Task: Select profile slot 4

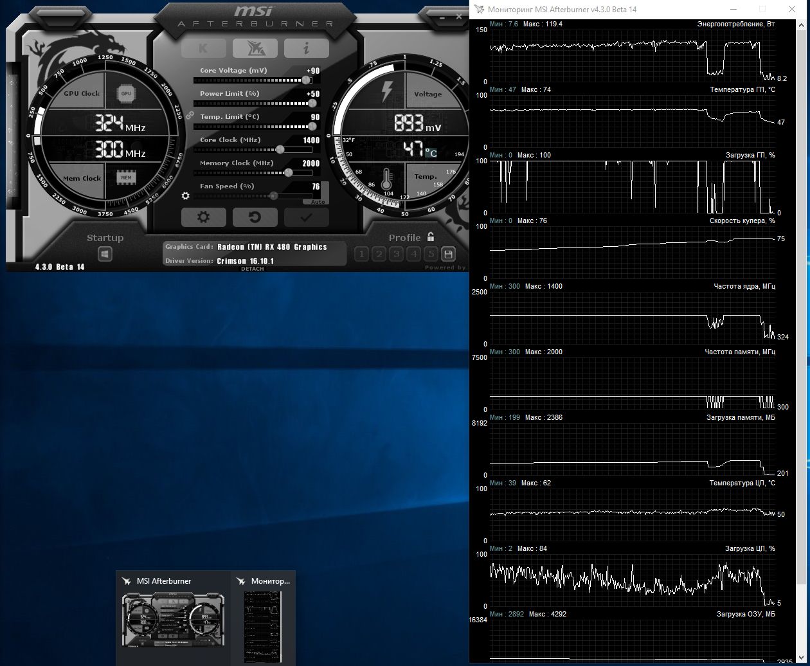Action: click(x=413, y=254)
